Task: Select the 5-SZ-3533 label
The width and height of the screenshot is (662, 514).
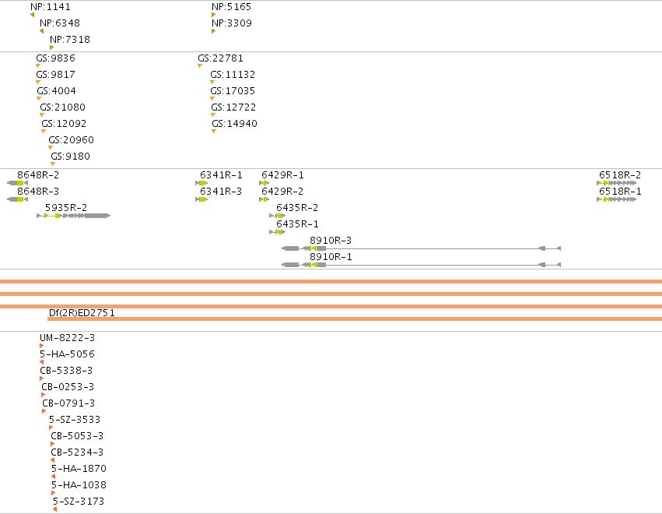Action: pos(75,420)
